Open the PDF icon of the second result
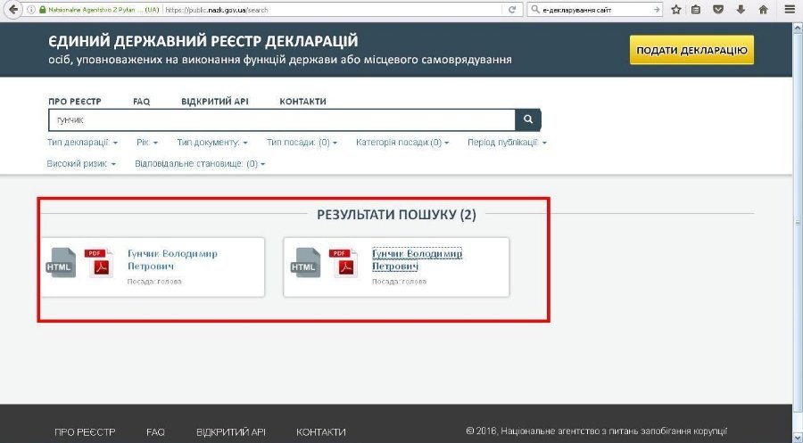The image size is (803, 443). 343,264
